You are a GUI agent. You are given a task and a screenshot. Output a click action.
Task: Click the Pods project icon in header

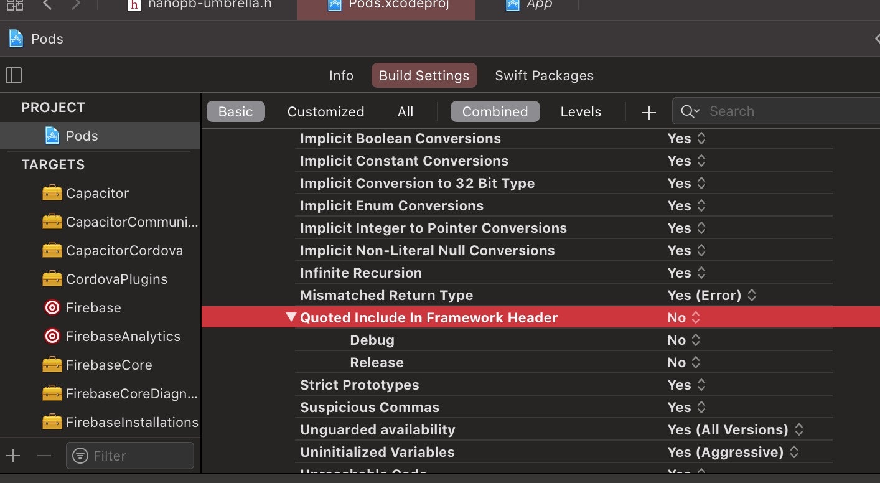pos(16,39)
